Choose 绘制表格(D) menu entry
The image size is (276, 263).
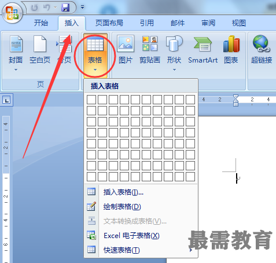pyautogui.click(x=141, y=207)
